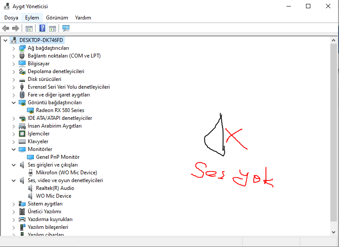Click the Back arrow toolbar icon

5,28
